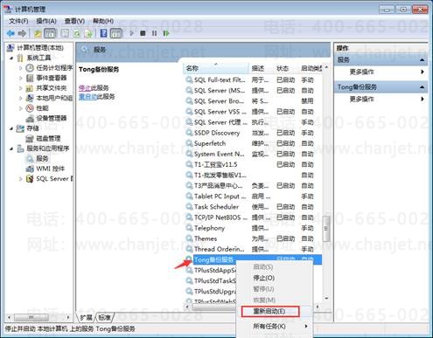Click the console tree horizontal scrollbar thumb

tap(31, 317)
